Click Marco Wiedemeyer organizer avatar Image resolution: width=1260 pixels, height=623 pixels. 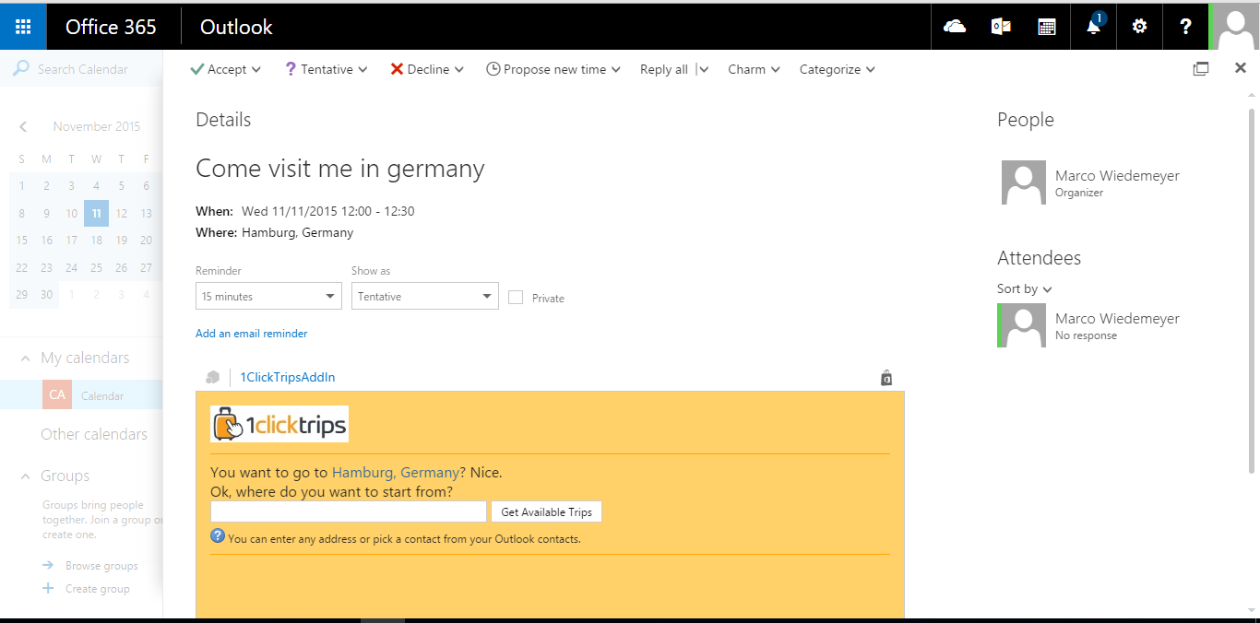(1024, 182)
